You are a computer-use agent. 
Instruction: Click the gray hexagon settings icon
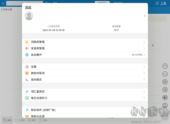[x=27, y=67]
